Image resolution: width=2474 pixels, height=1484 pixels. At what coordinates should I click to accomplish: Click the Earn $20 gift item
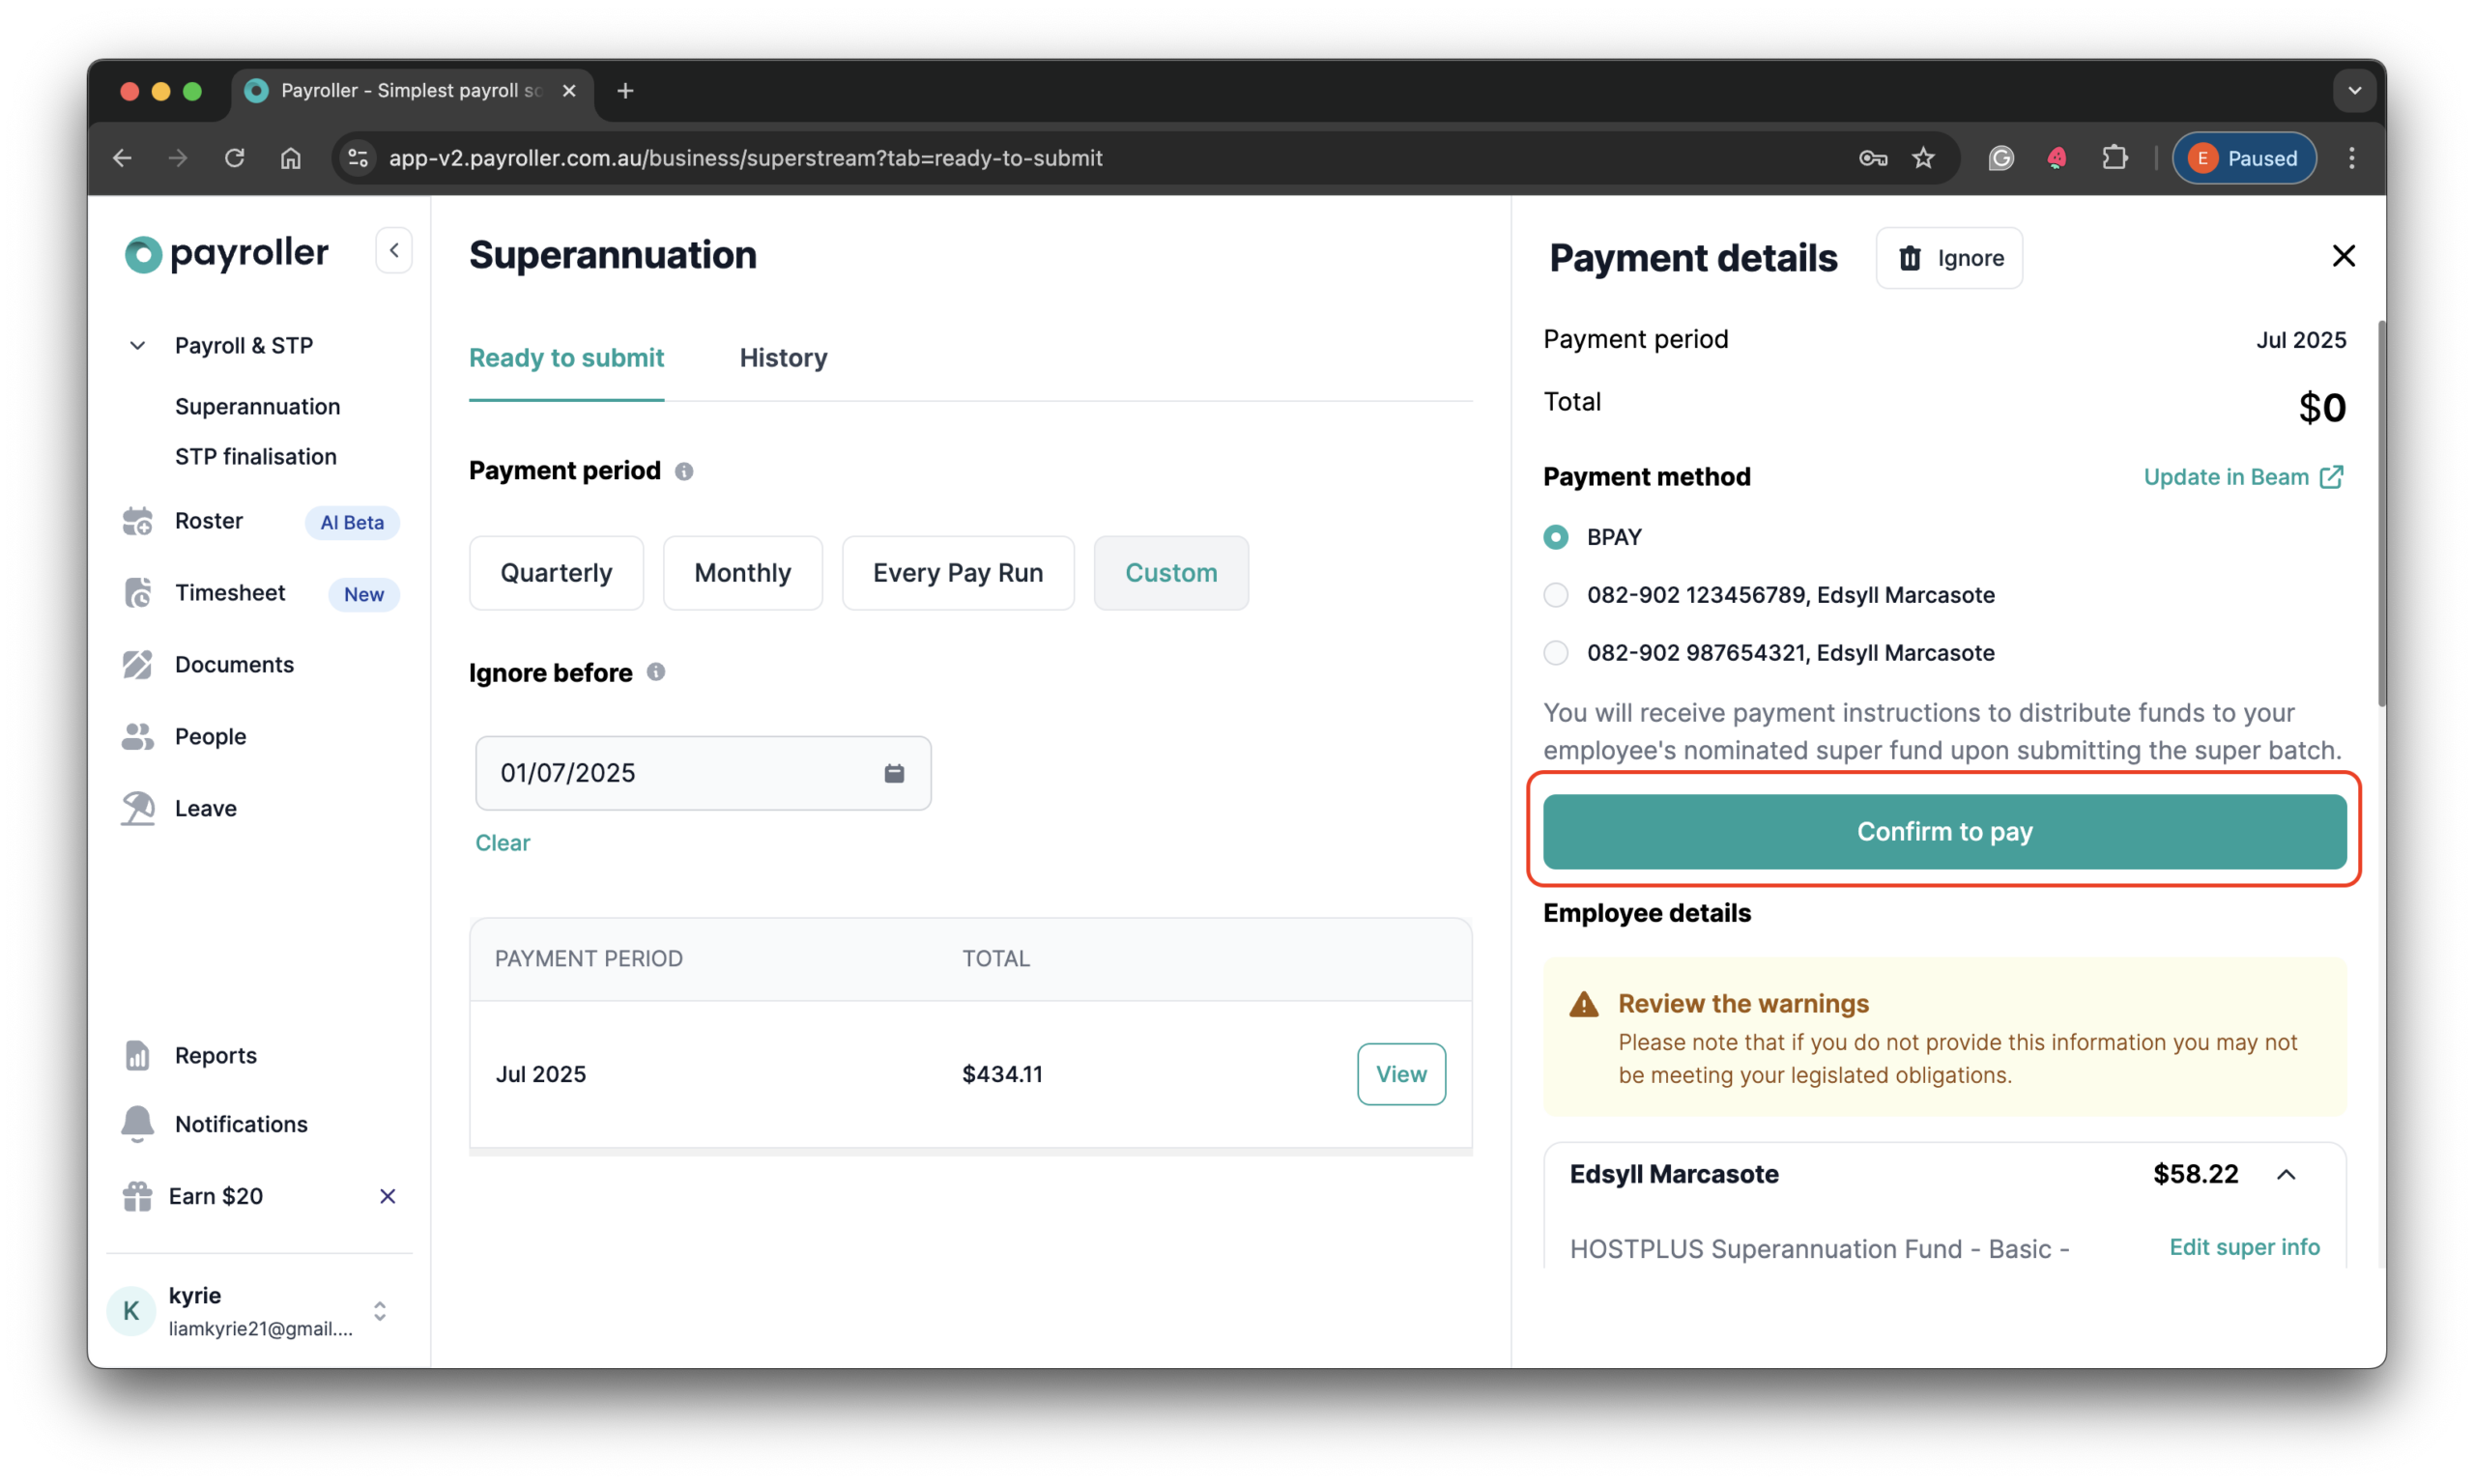click(x=215, y=1196)
